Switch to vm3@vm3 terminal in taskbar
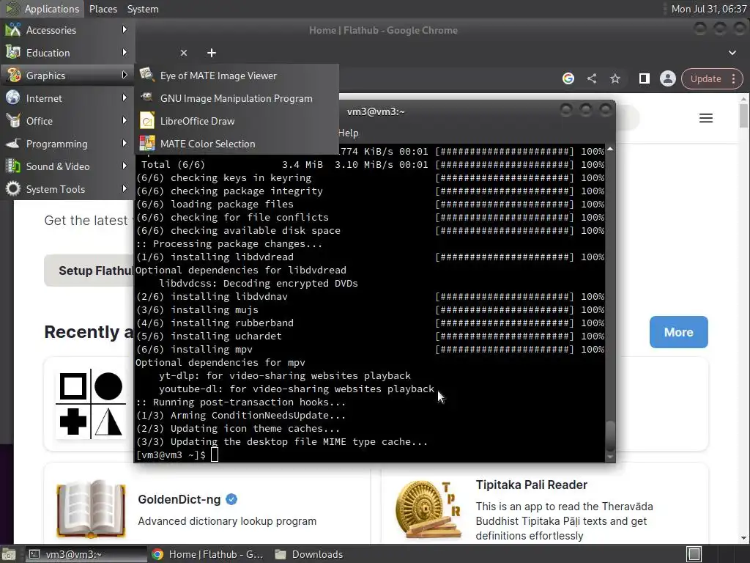The height and width of the screenshot is (563, 750). point(85,554)
